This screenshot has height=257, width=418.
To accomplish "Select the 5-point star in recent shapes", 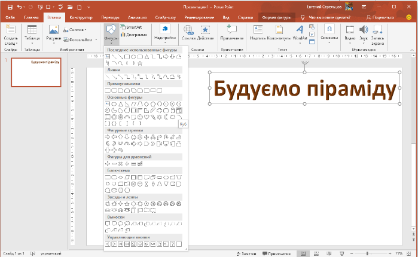I will [140, 63].
